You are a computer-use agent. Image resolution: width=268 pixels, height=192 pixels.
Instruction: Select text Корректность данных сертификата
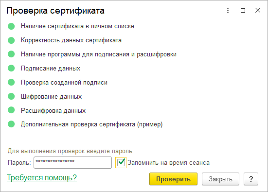(x=71, y=40)
